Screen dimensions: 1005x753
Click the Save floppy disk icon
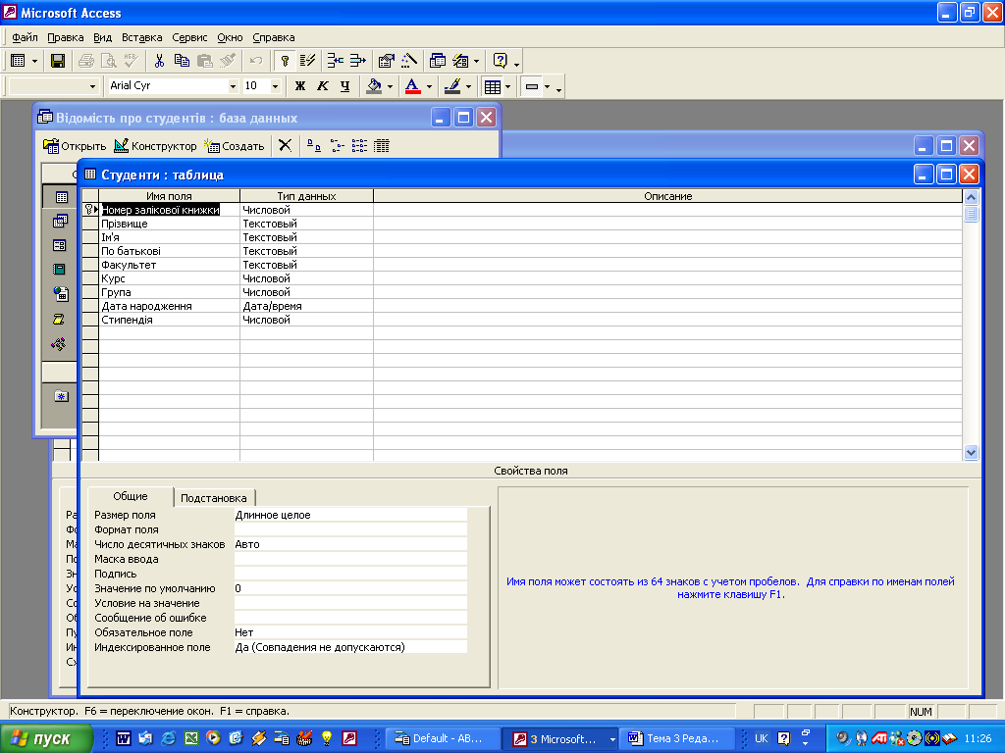click(x=58, y=61)
